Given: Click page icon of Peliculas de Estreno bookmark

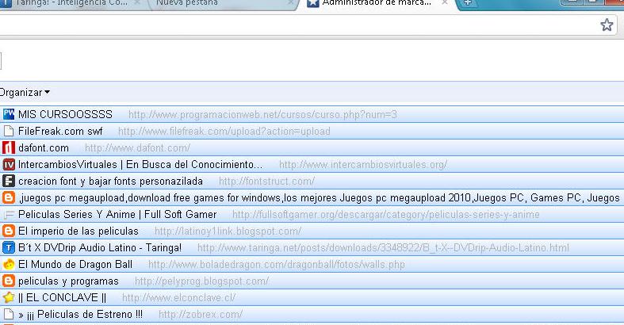Looking at the screenshot, I should (9, 314).
